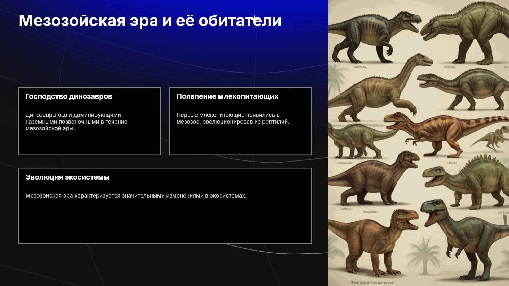Screen dimensions: 509x286
Task: Click the caption text at bottom of dinosaur image
Action: point(372,283)
